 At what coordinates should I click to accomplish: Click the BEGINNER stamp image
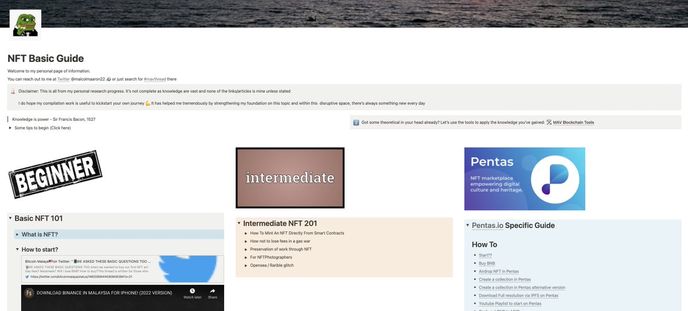pyautogui.click(x=56, y=174)
